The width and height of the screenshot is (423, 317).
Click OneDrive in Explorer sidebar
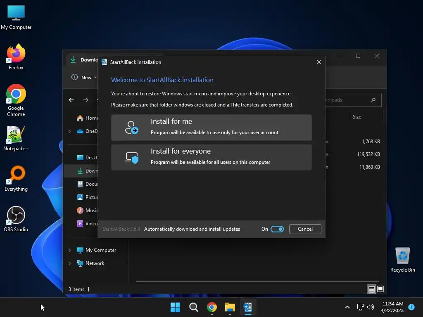pyautogui.click(x=87, y=131)
